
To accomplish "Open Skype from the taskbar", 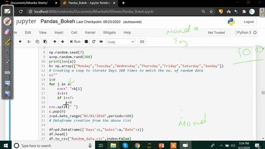I will point(125,145).
